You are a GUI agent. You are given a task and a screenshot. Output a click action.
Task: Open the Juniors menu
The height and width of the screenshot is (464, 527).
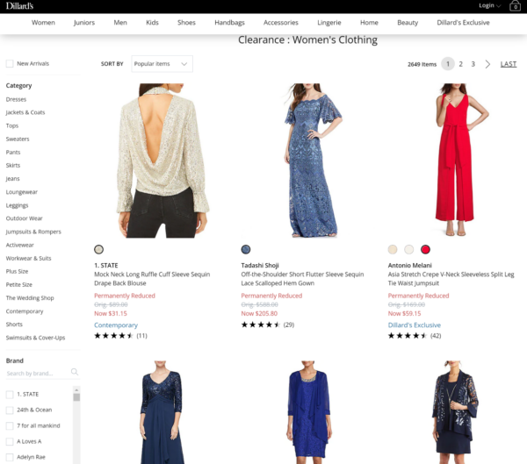click(x=84, y=23)
